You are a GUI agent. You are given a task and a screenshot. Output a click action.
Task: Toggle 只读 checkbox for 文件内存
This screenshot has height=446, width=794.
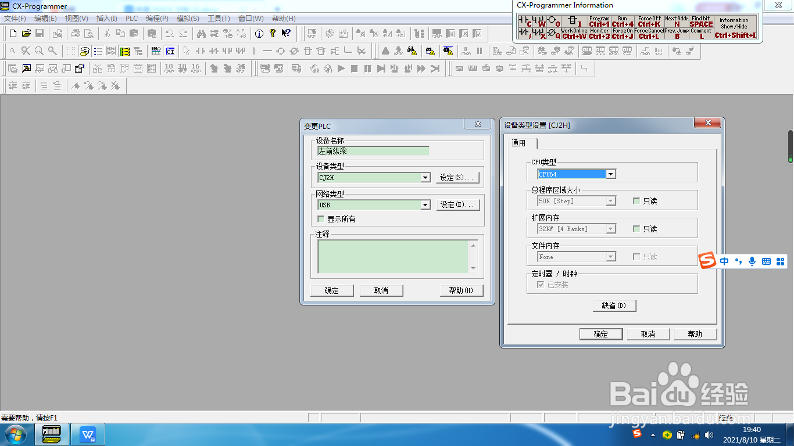pyautogui.click(x=636, y=257)
